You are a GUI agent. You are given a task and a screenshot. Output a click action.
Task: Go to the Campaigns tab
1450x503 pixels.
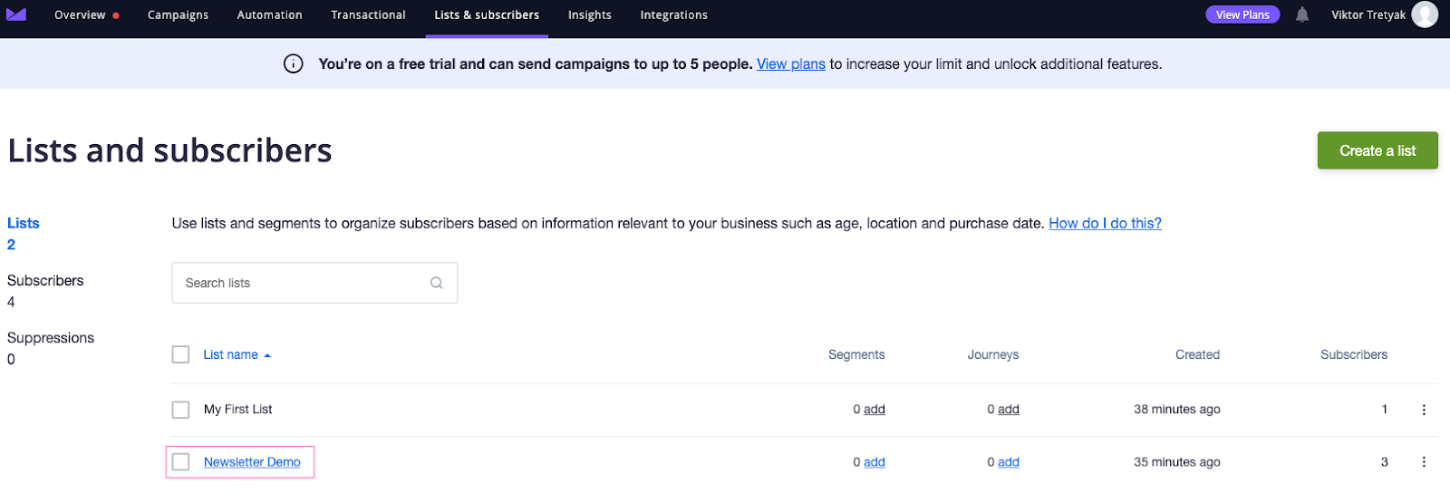(178, 15)
